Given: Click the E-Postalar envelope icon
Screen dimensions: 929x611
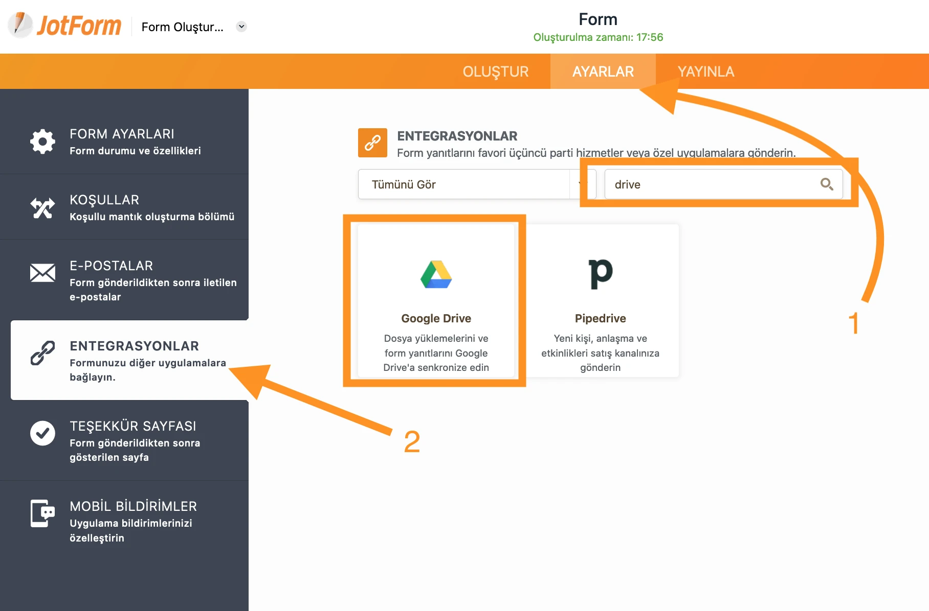Looking at the screenshot, I should tap(42, 273).
